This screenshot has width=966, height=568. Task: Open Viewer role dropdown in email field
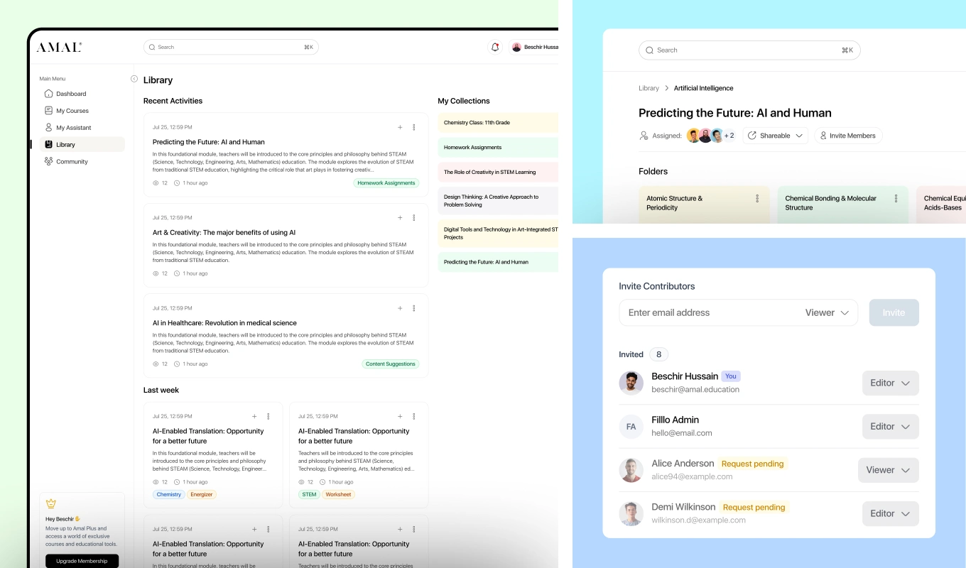[x=827, y=312]
